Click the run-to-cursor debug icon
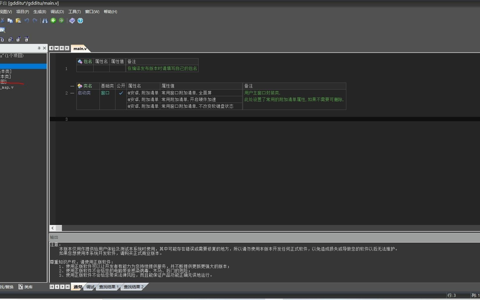This screenshot has width=480, height=300. pos(26,39)
